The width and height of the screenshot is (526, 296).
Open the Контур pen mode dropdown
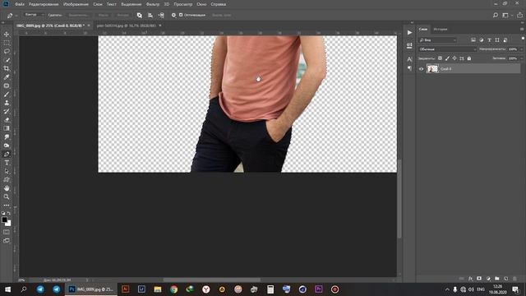pos(34,15)
